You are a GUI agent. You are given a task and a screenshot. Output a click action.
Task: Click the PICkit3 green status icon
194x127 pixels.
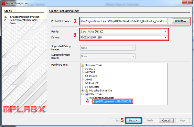point(87,76)
